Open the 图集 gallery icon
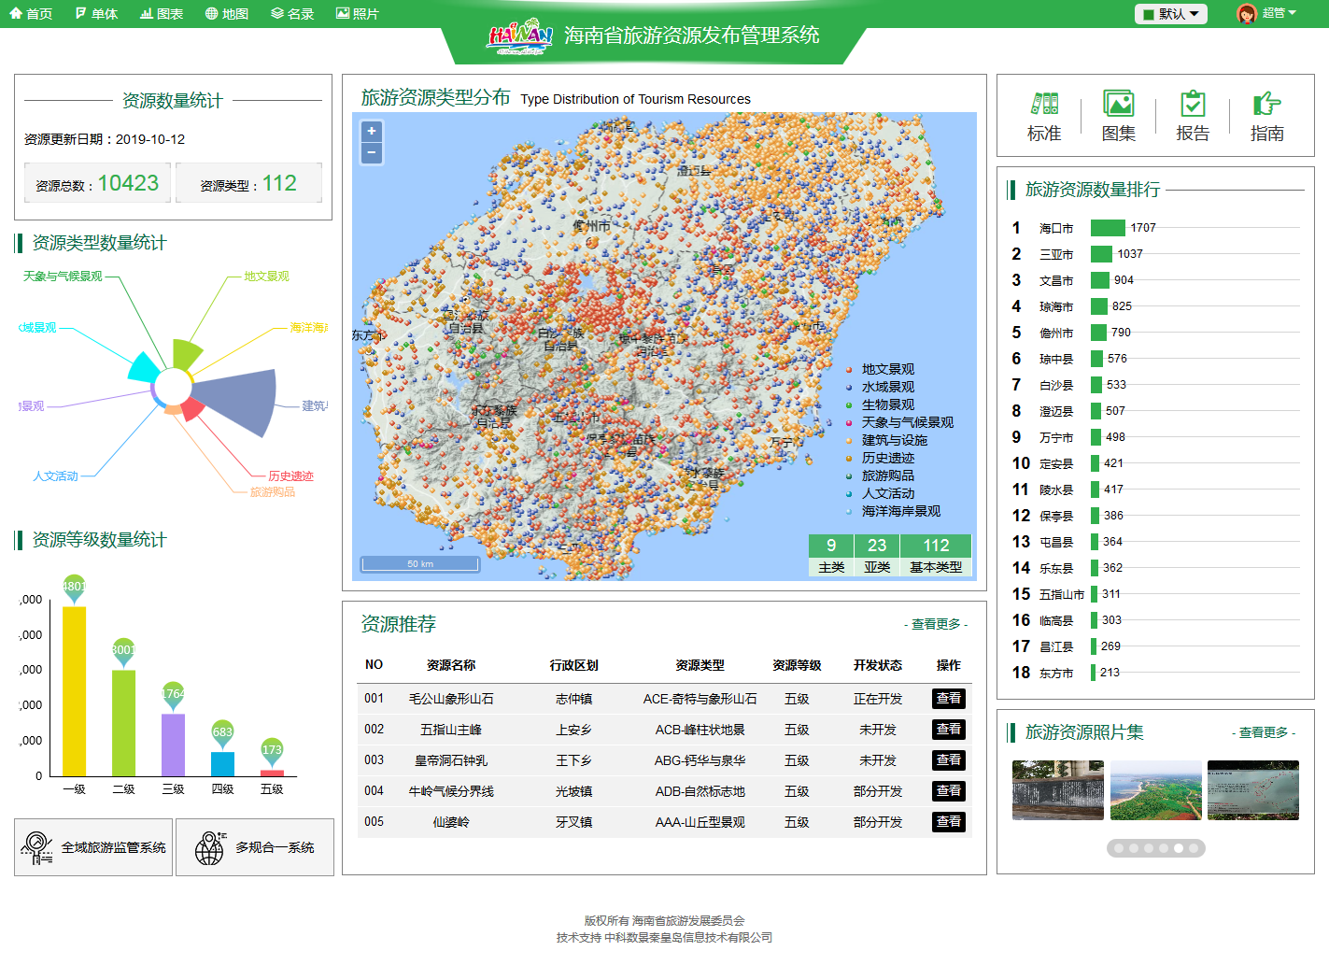This screenshot has height=965, width=1329. pos(1118,116)
